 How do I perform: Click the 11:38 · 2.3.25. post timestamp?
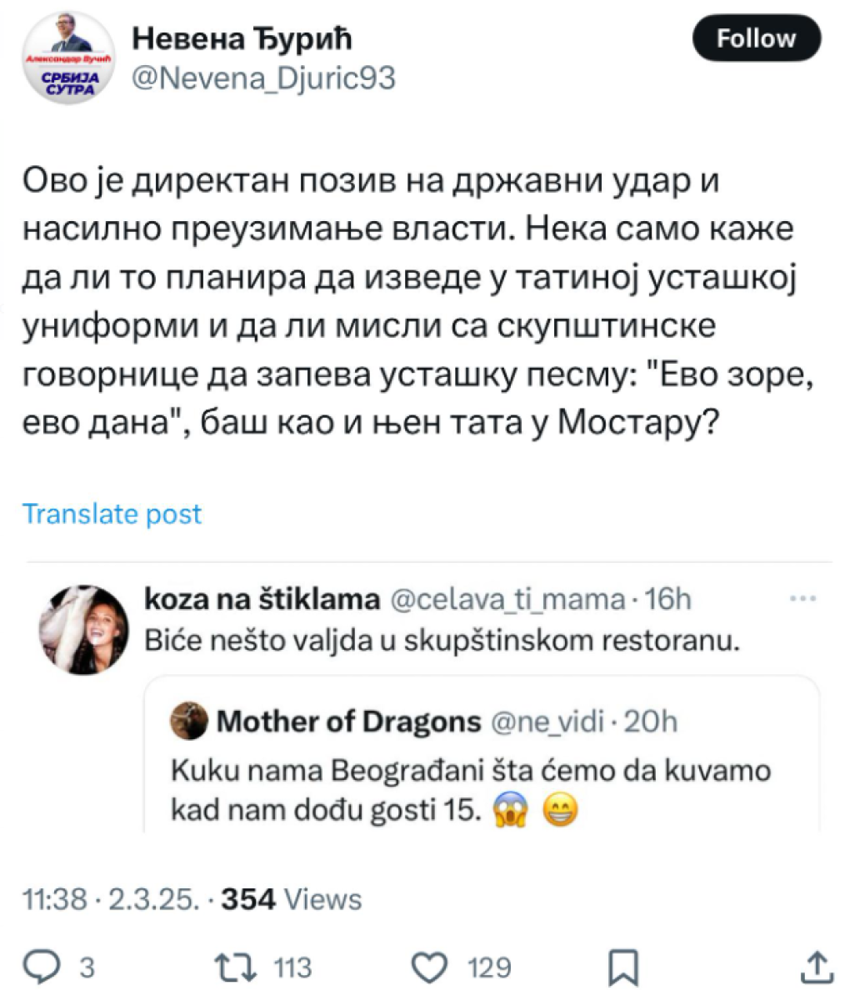tap(112, 899)
